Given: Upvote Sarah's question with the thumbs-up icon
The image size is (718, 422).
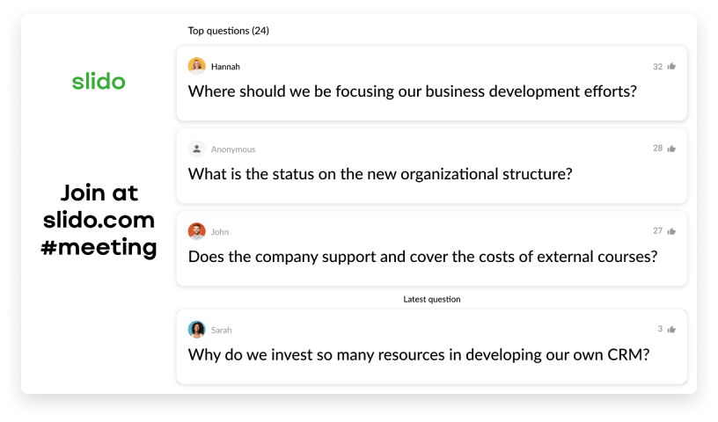Looking at the screenshot, I should click(x=671, y=330).
